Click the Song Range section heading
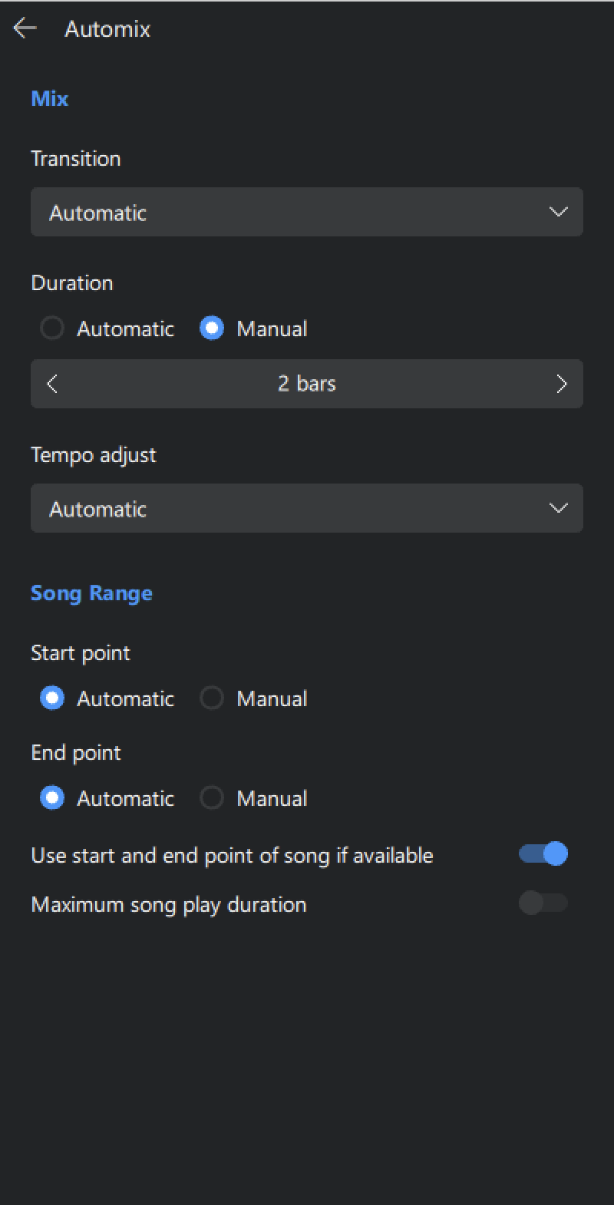The height and width of the screenshot is (1205, 614). point(91,593)
